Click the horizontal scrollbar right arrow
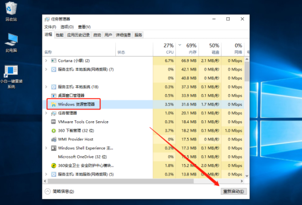Viewport: 302px width, 205px height. point(242,181)
